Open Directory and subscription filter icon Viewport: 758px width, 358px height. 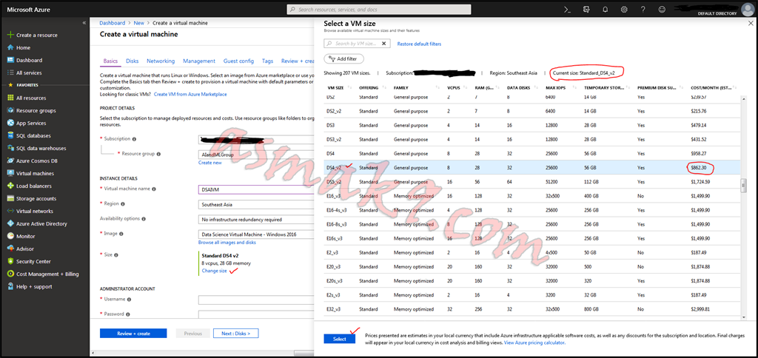[x=587, y=9]
